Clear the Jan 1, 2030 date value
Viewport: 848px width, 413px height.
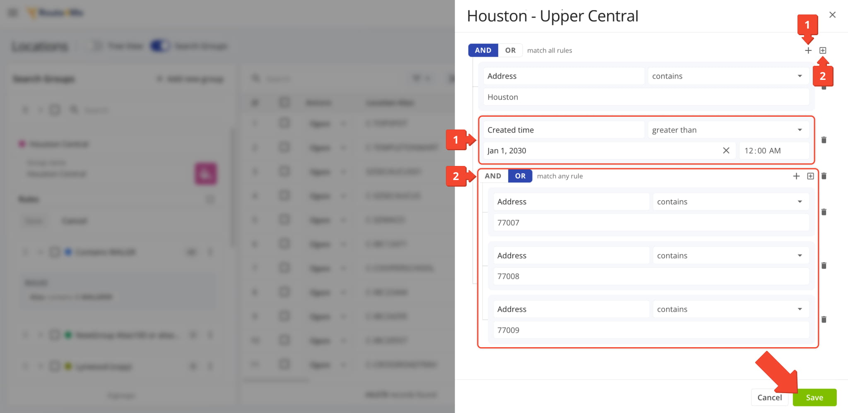point(726,151)
